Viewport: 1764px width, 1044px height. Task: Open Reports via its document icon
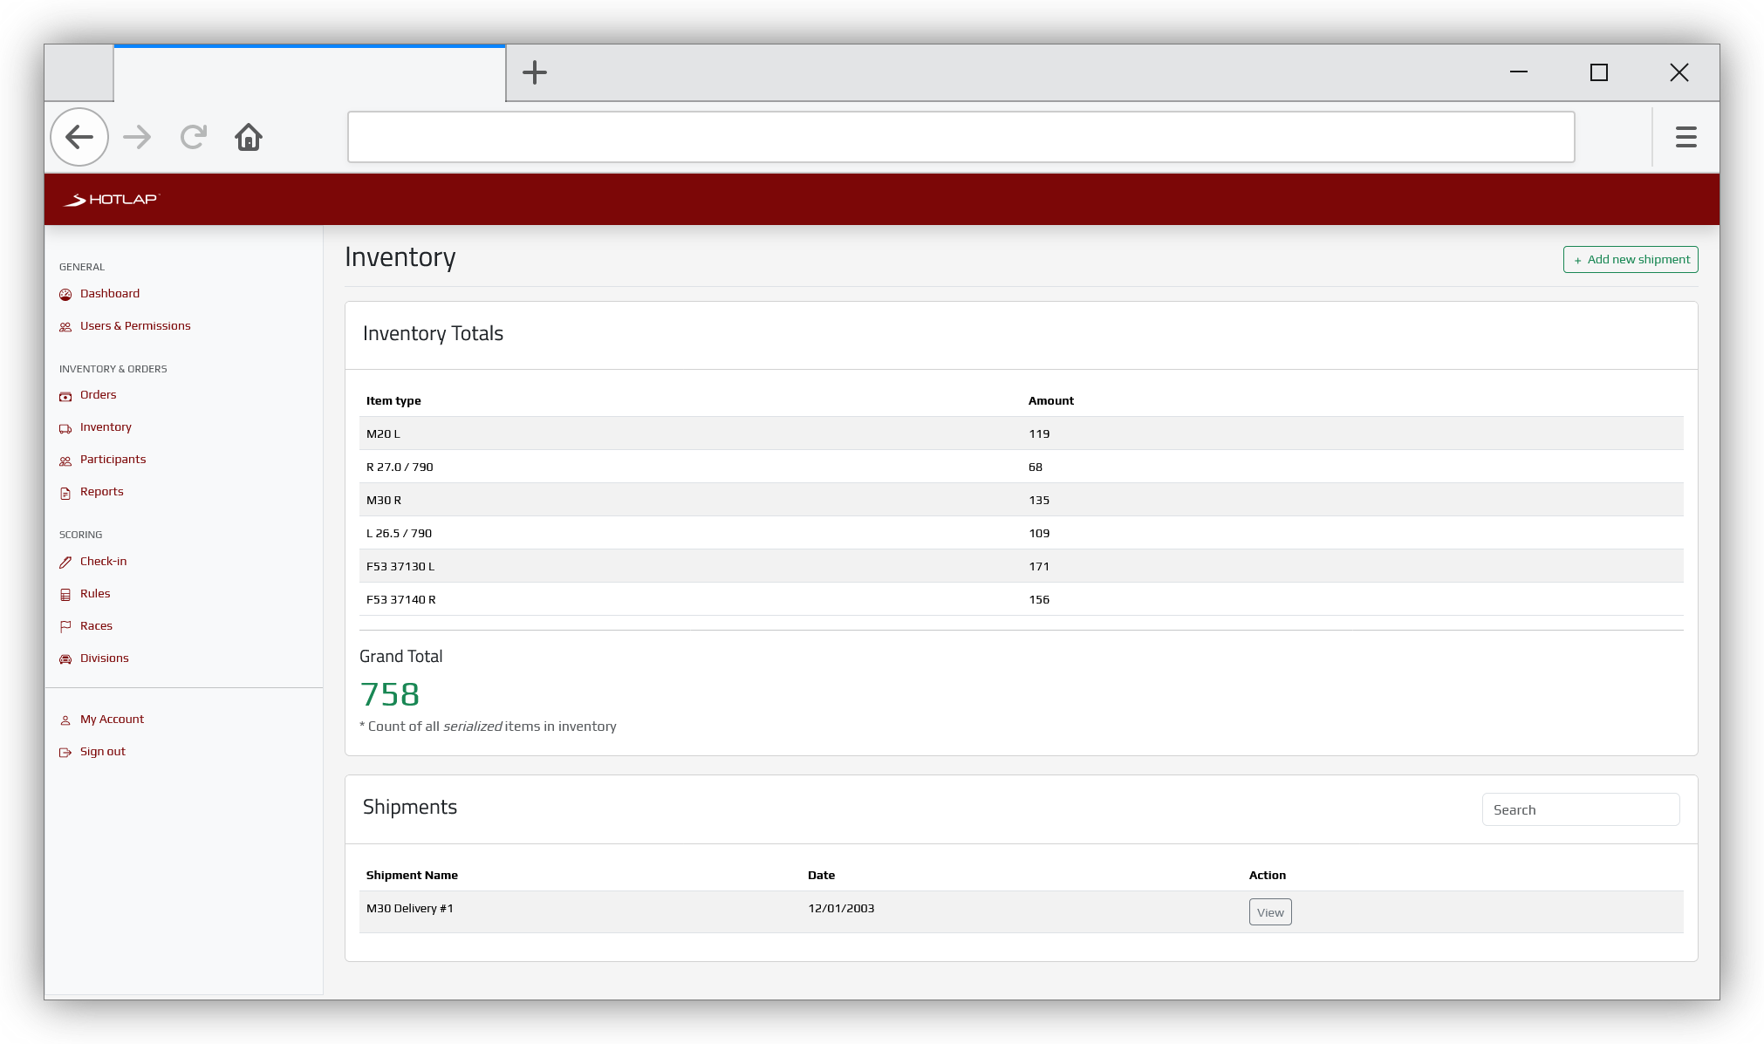pyautogui.click(x=65, y=492)
